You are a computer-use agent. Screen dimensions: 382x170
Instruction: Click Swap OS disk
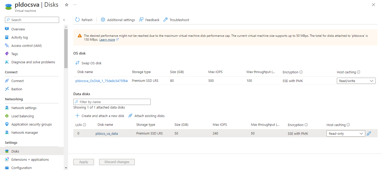[x=89, y=63]
